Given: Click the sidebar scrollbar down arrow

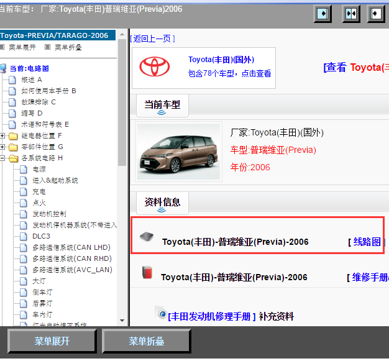Looking at the screenshot, I should point(122,321).
